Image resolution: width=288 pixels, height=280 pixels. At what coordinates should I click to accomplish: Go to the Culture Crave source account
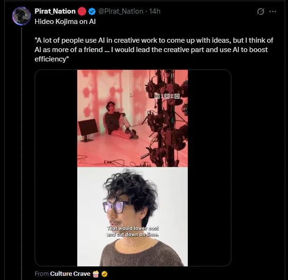[x=70, y=273]
